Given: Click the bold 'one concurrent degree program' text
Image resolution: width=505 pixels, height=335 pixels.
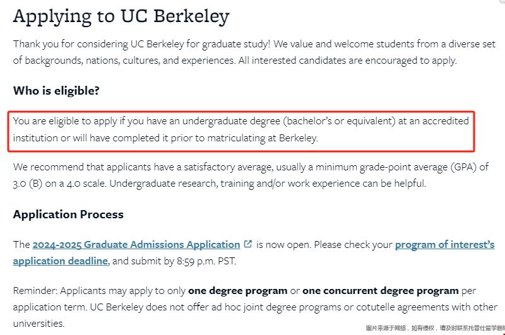Looking at the screenshot, I should 381,291.
